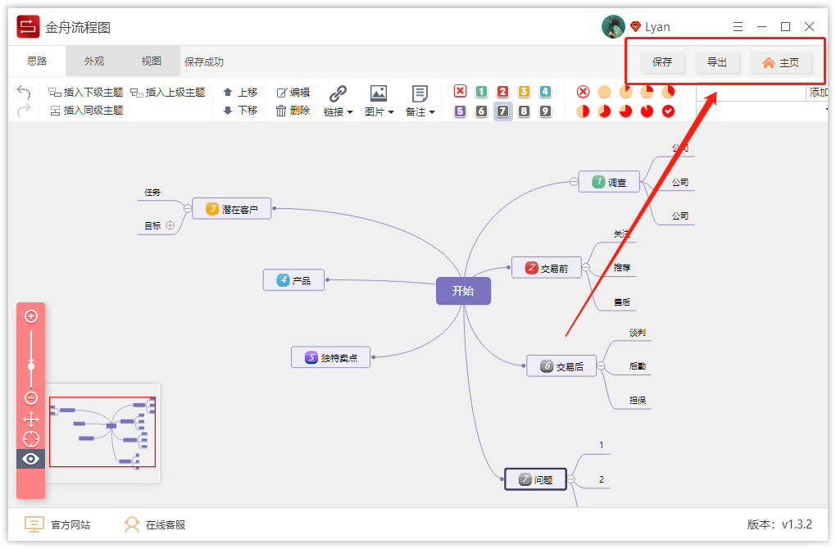836x549 pixels.
Task: Apply priority 1 green marker
Action: [481, 91]
